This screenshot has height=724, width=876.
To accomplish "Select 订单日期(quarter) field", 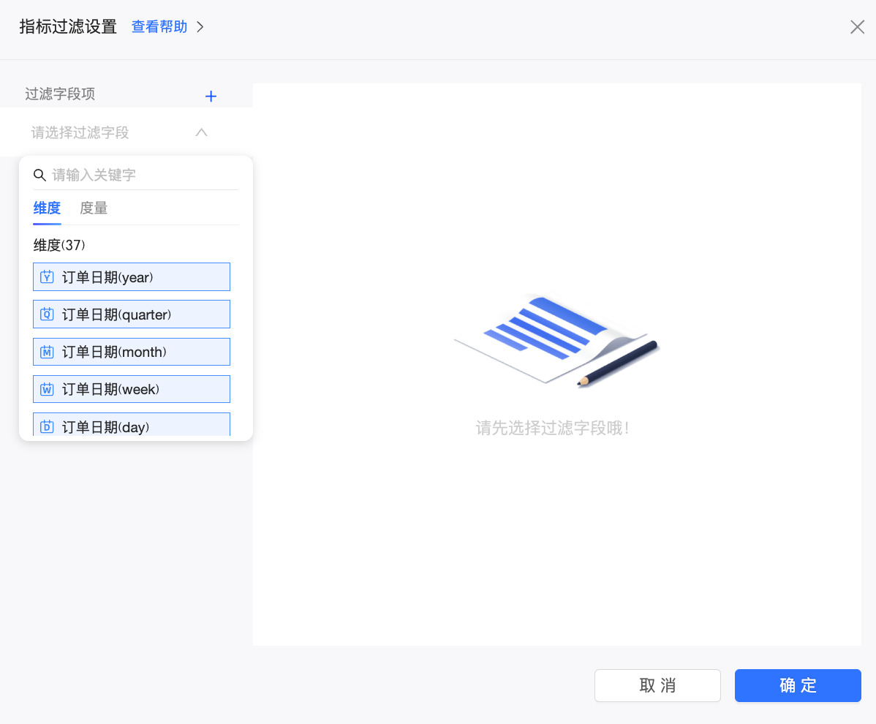I will coord(132,314).
